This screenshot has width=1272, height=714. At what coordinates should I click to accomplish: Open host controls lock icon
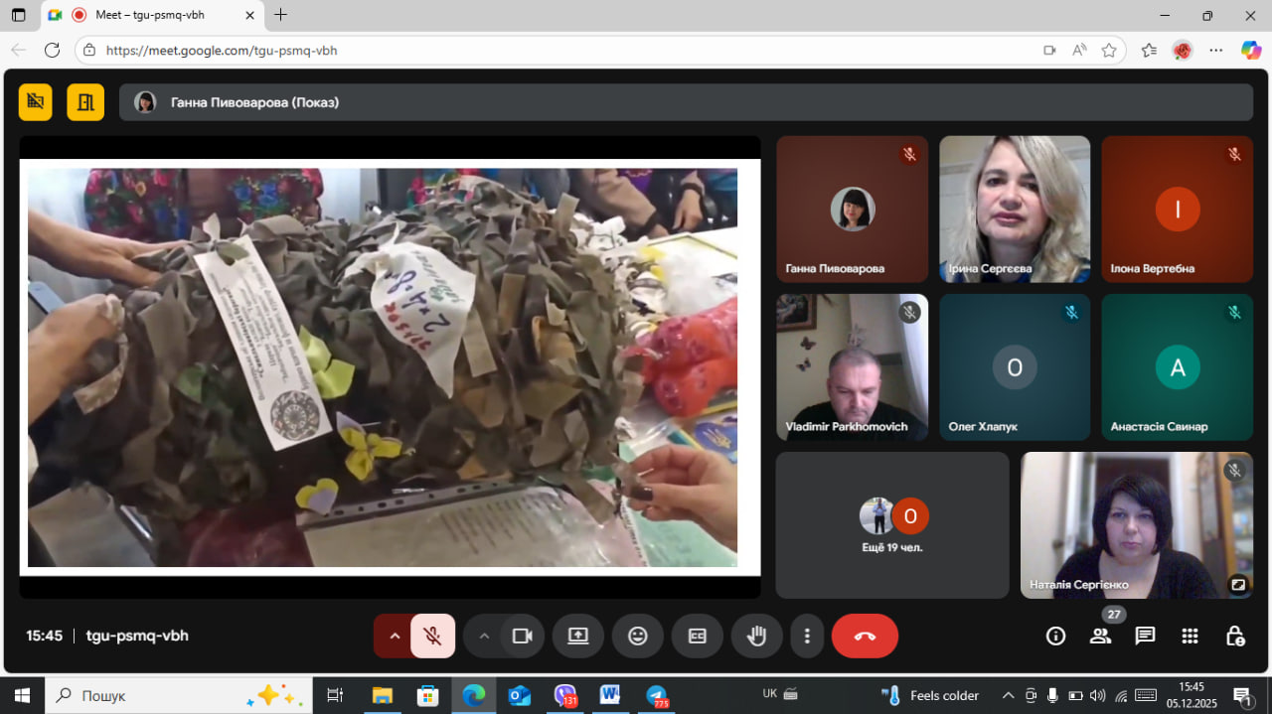pyautogui.click(x=1234, y=637)
